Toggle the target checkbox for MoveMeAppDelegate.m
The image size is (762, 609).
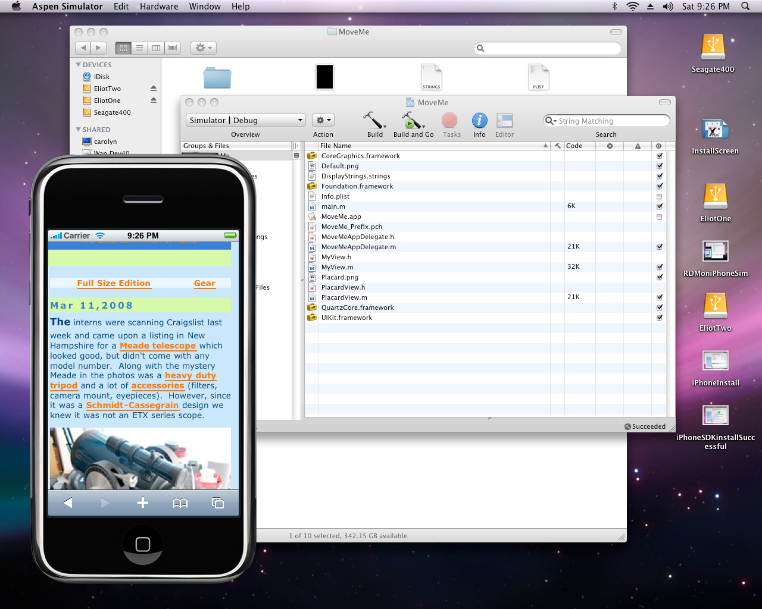pos(659,247)
